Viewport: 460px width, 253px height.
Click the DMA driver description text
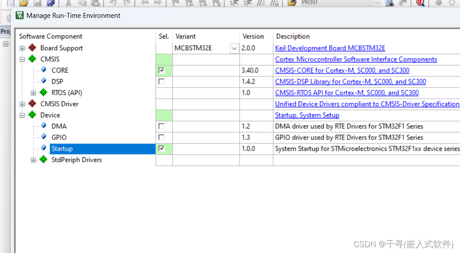tap(349, 126)
